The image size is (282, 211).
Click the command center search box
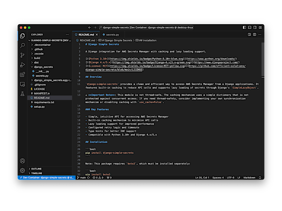point(146,27)
